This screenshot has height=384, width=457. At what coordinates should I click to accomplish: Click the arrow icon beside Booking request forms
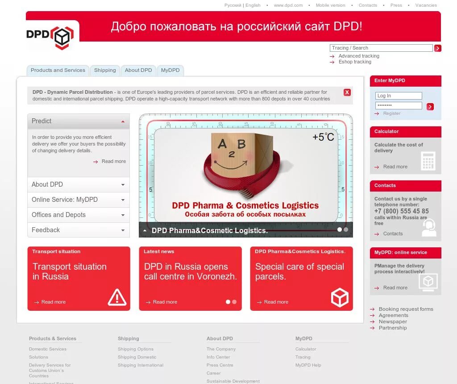click(x=372, y=309)
